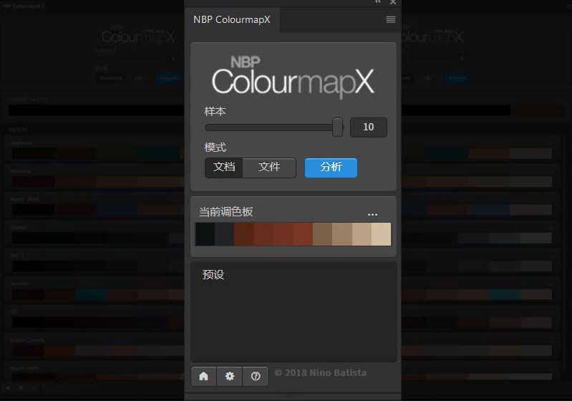Click the 当前调色板 label
This screenshot has width=572, height=401.
tap(226, 212)
